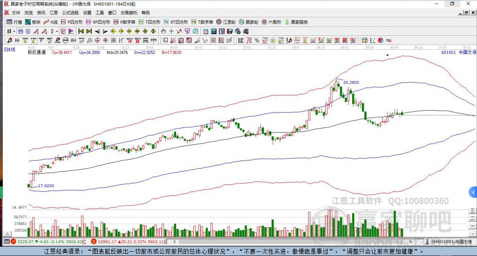The width and height of the screenshot is (477, 256).
Task: Open the 赢家轮 wheel tool
Action: pyautogui.click(x=249, y=22)
